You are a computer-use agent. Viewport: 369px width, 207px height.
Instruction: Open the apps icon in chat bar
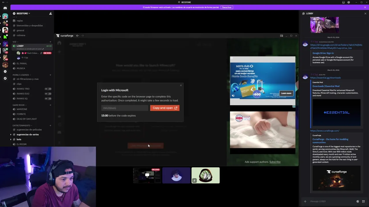(363, 201)
